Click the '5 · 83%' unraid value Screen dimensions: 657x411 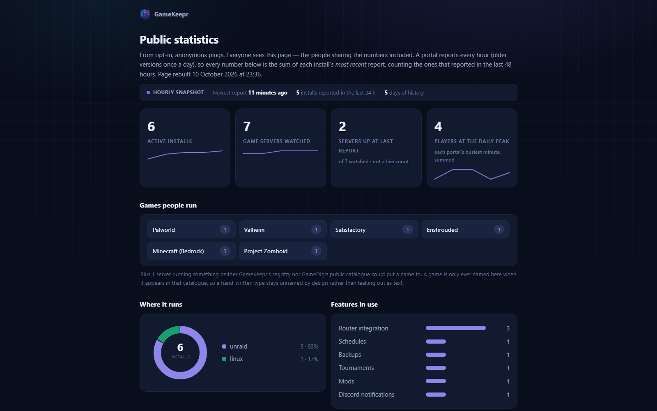point(309,347)
